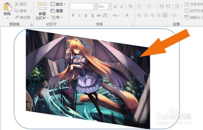Open the Section (节) dropdown
The width and height of the screenshot is (203, 130).
(56, 17)
